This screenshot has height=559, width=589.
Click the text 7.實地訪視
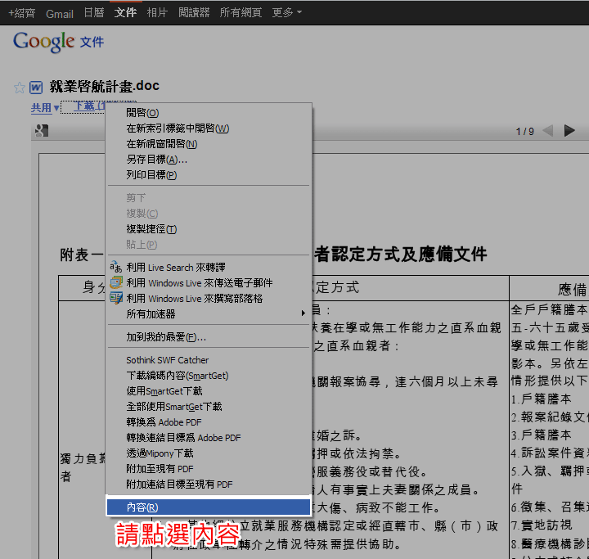(x=542, y=525)
